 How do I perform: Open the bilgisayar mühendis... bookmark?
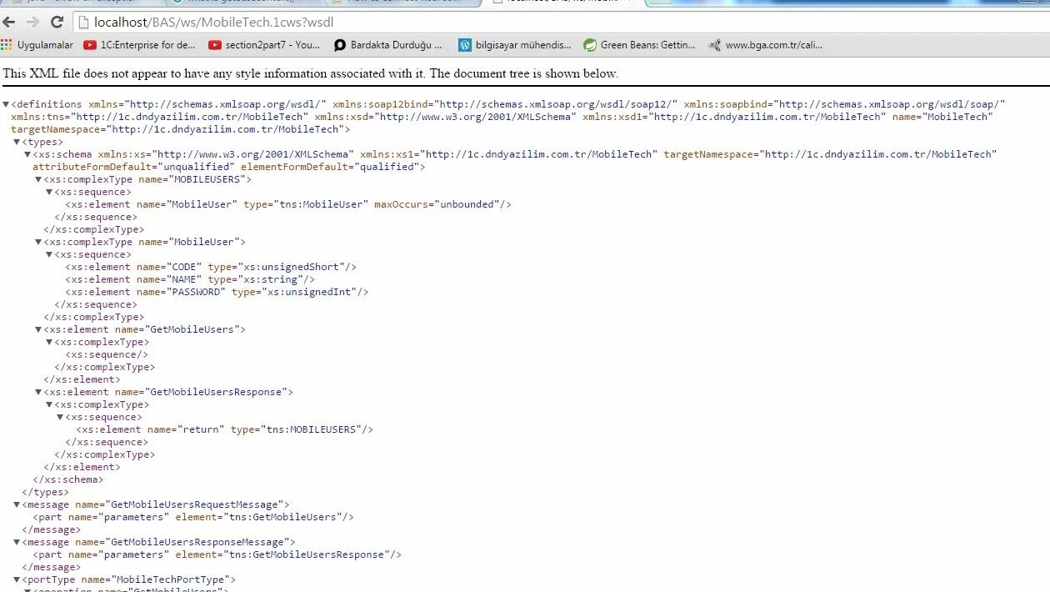pos(515,45)
